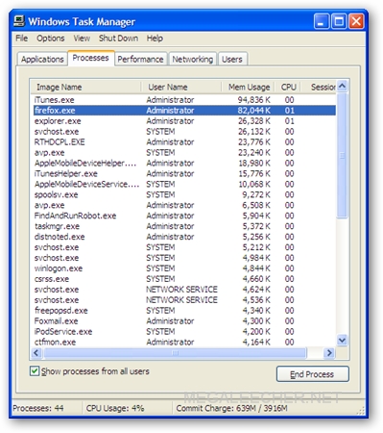
Task: Select the distnoted.exe process
Action: tap(183, 237)
